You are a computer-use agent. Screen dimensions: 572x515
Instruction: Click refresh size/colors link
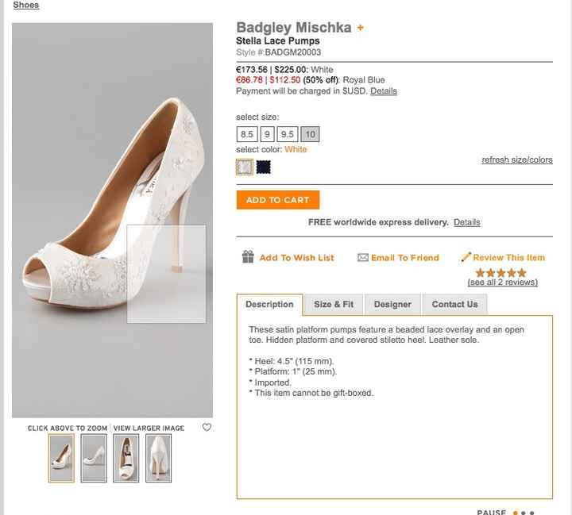click(x=517, y=159)
